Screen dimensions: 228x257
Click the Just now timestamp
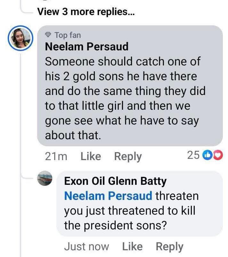[x=86, y=247]
